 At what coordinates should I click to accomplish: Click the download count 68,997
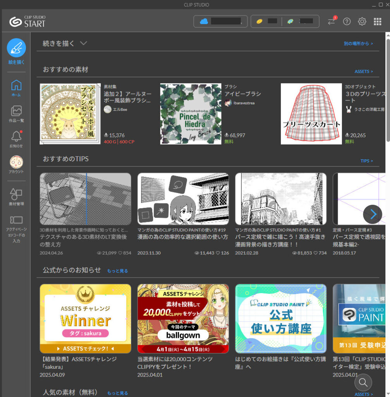click(x=237, y=135)
